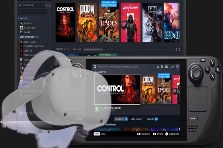The height and width of the screenshot is (148, 223).
Task: Click the Dans votre bibliothèque heading
Action: pos(105,124)
